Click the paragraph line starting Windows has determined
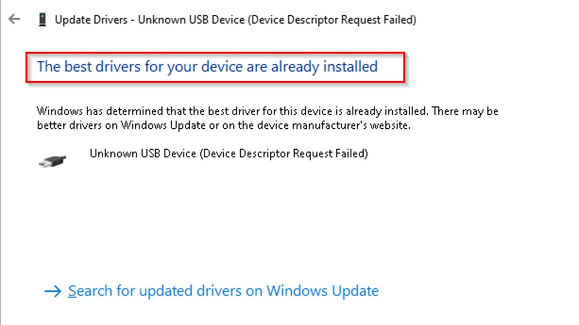The width and height of the screenshot is (579, 325). [267, 111]
